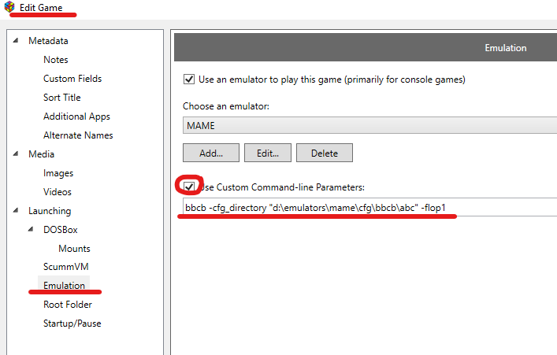The width and height of the screenshot is (557, 355).
Task: Collapse the Metadata tree section
Action: [16, 40]
